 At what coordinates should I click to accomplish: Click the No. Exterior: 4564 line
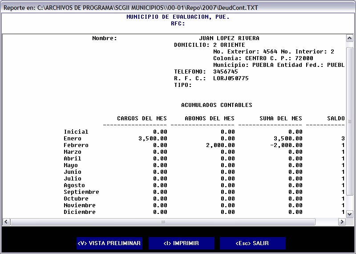pos(245,52)
